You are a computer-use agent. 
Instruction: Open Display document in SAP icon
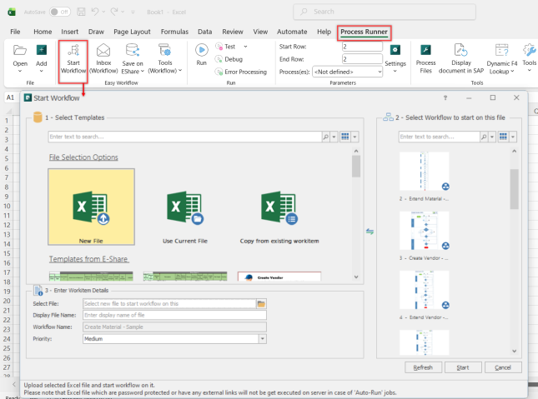(x=460, y=50)
